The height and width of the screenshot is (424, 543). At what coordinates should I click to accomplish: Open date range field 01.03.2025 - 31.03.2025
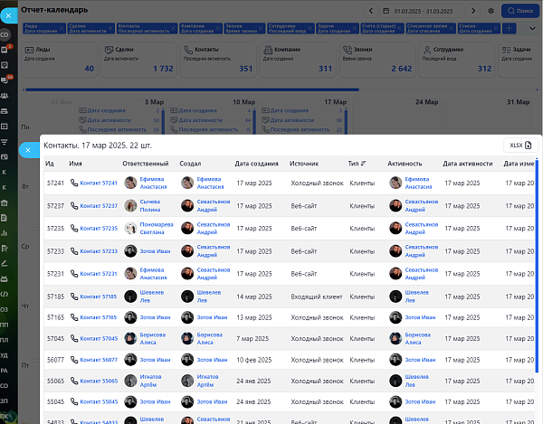[x=422, y=11]
